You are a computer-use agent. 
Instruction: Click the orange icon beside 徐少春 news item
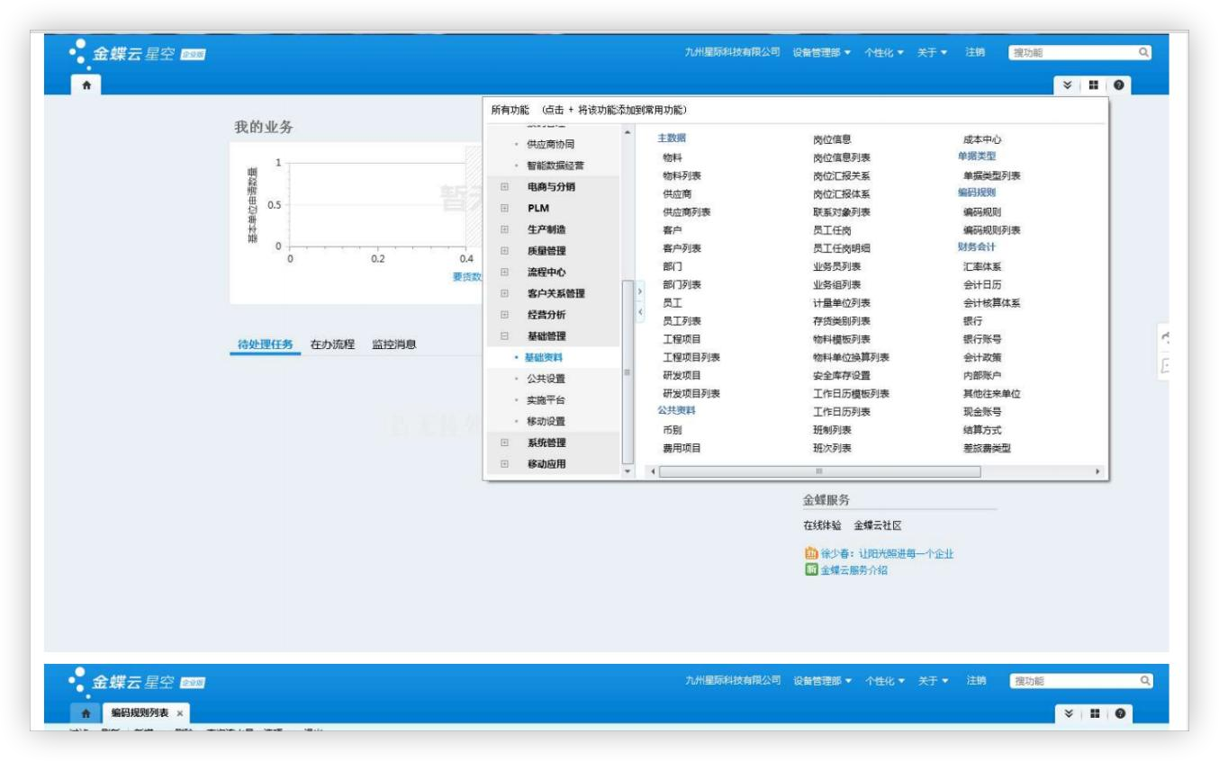tap(810, 554)
